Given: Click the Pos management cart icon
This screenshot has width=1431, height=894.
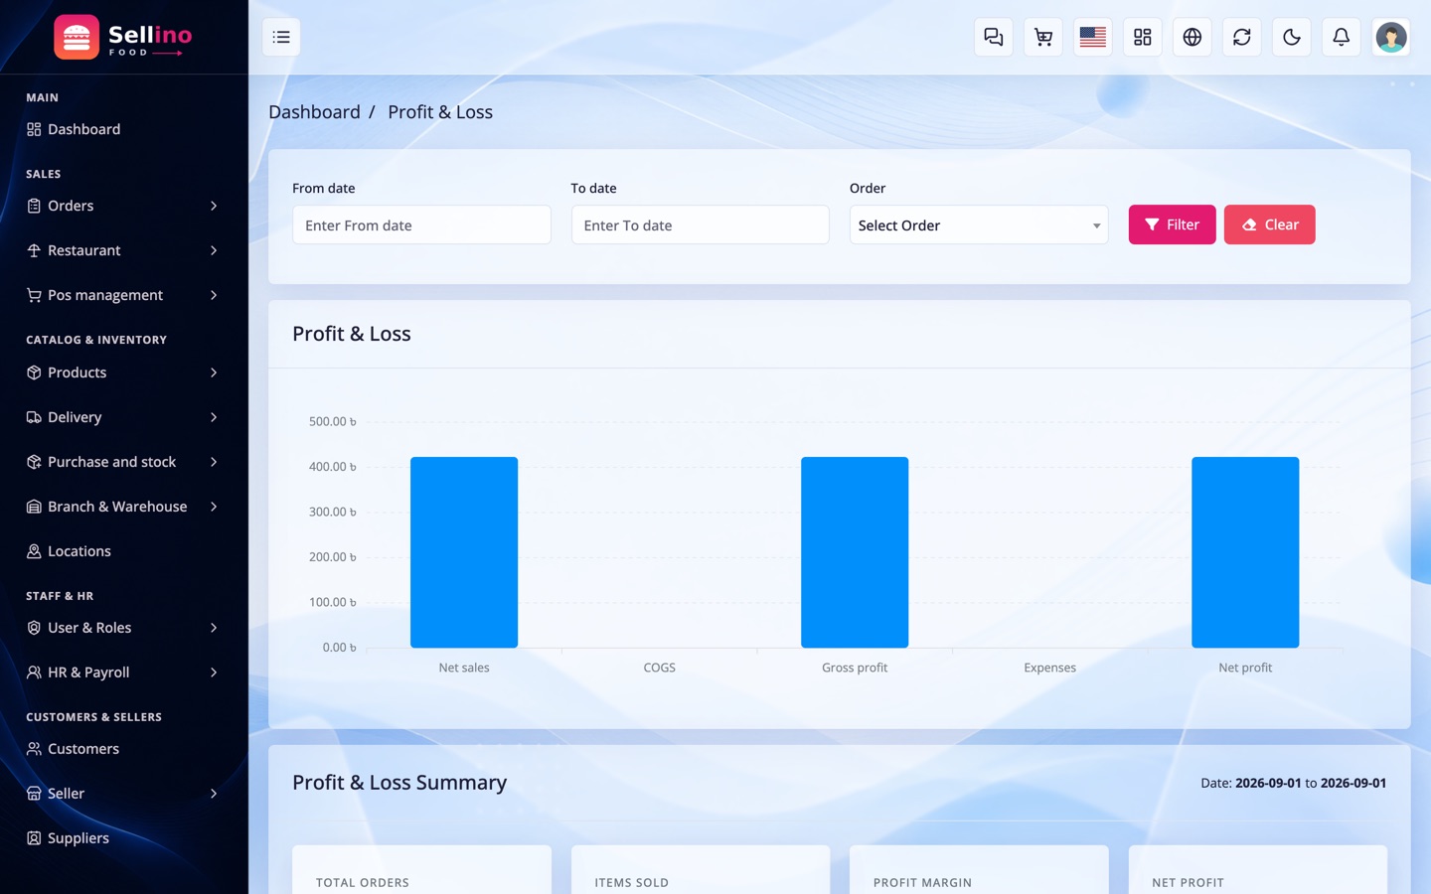Looking at the screenshot, I should [34, 295].
